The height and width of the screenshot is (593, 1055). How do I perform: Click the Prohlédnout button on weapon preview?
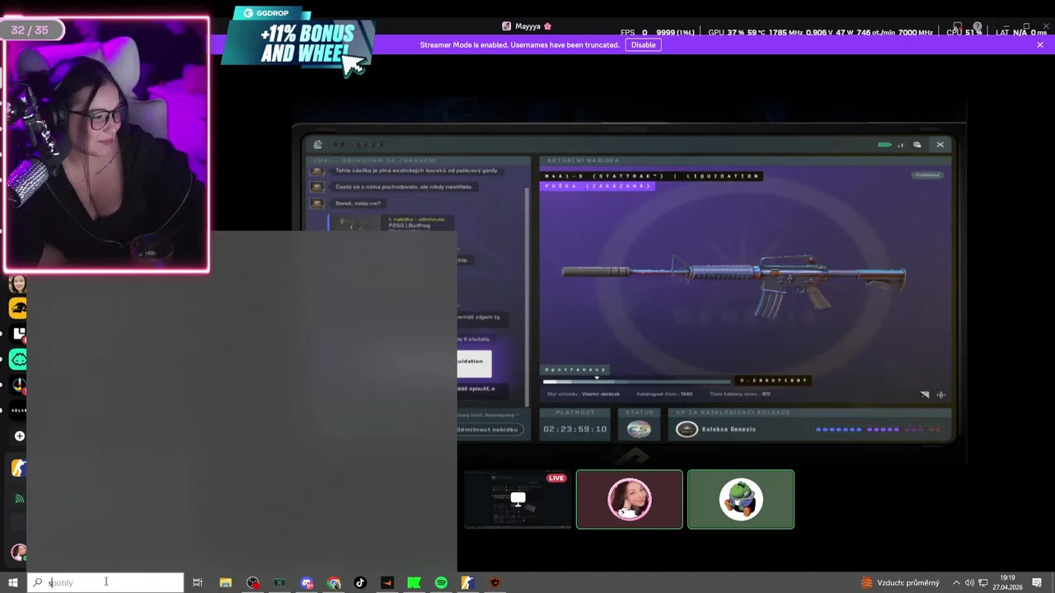click(x=927, y=175)
